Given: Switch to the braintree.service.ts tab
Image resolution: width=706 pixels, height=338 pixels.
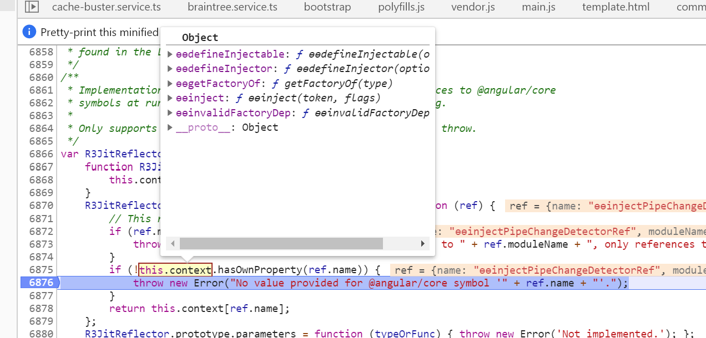Looking at the screenshot, I should (233, 7).
